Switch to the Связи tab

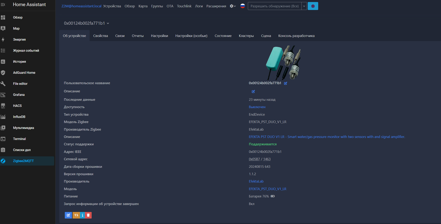click(x=120, y=36)
